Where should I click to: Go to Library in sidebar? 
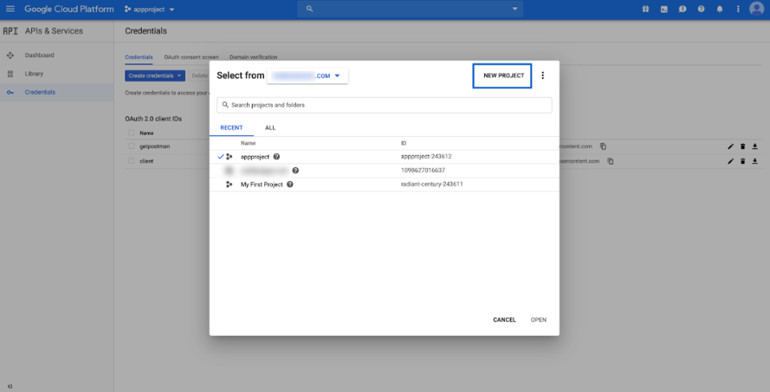point(34,73)
